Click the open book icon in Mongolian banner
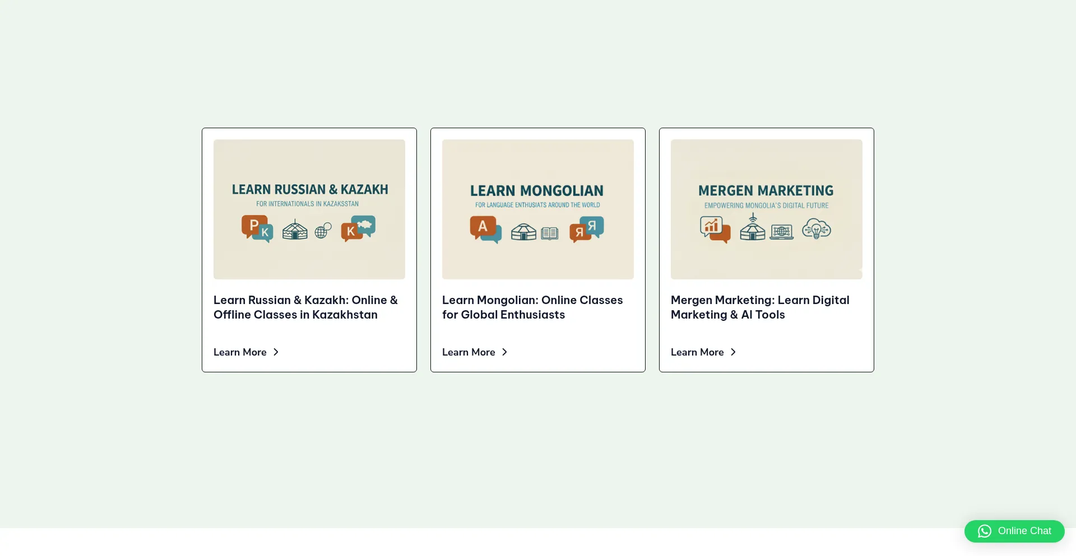This screenshot has height=556, width=1076. click(x=550, y=233)
